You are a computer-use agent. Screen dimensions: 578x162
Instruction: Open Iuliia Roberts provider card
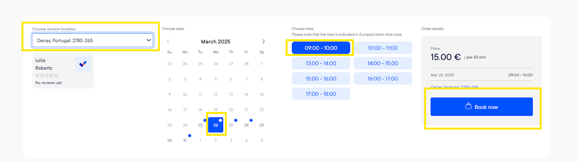[x=63, y=71]
